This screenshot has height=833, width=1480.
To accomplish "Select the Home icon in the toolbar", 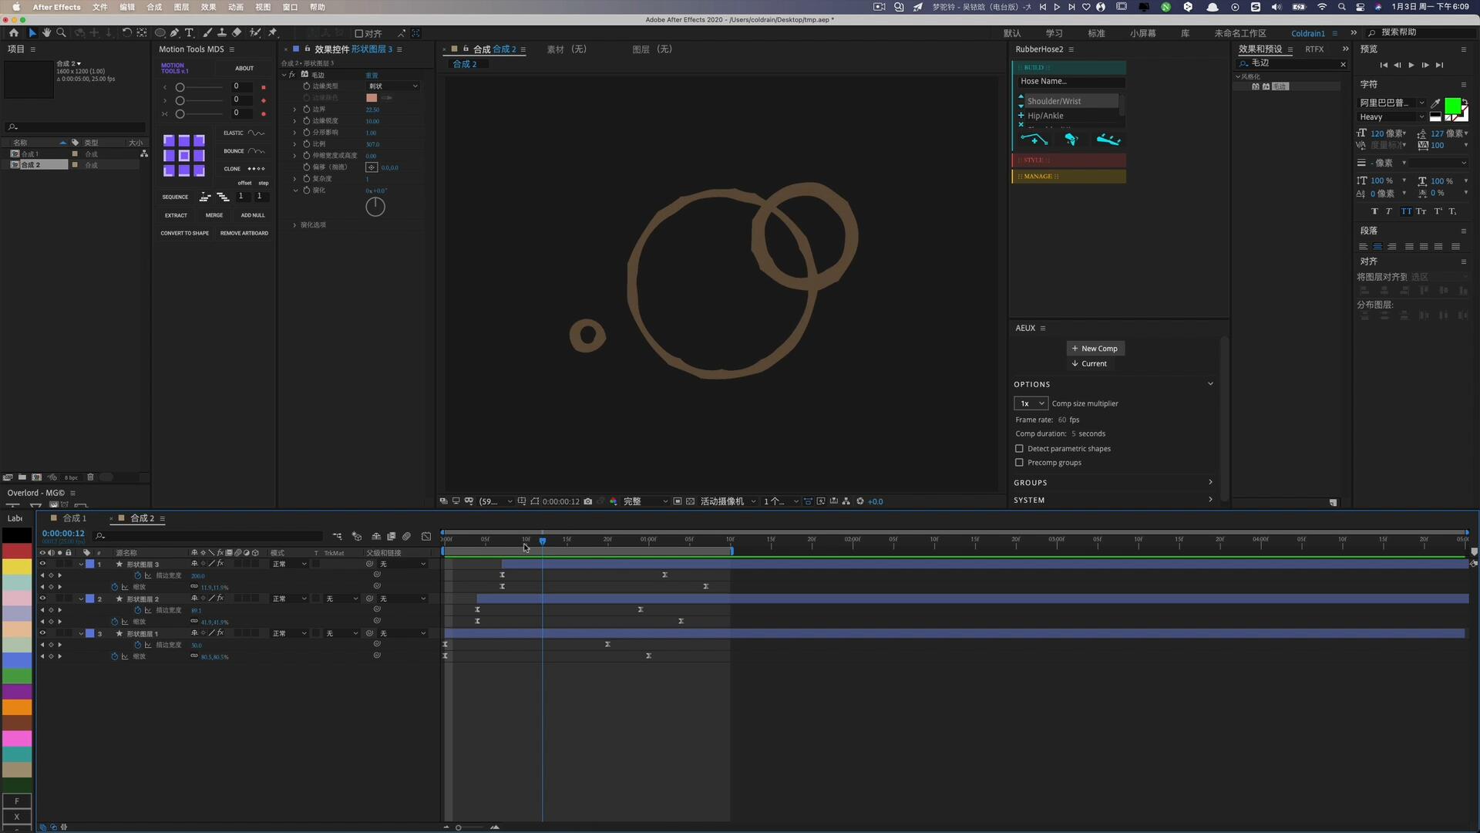I will (14, 33).
